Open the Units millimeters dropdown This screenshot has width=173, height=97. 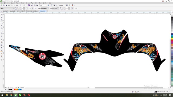pyautogui.click(x=48, y=8)
